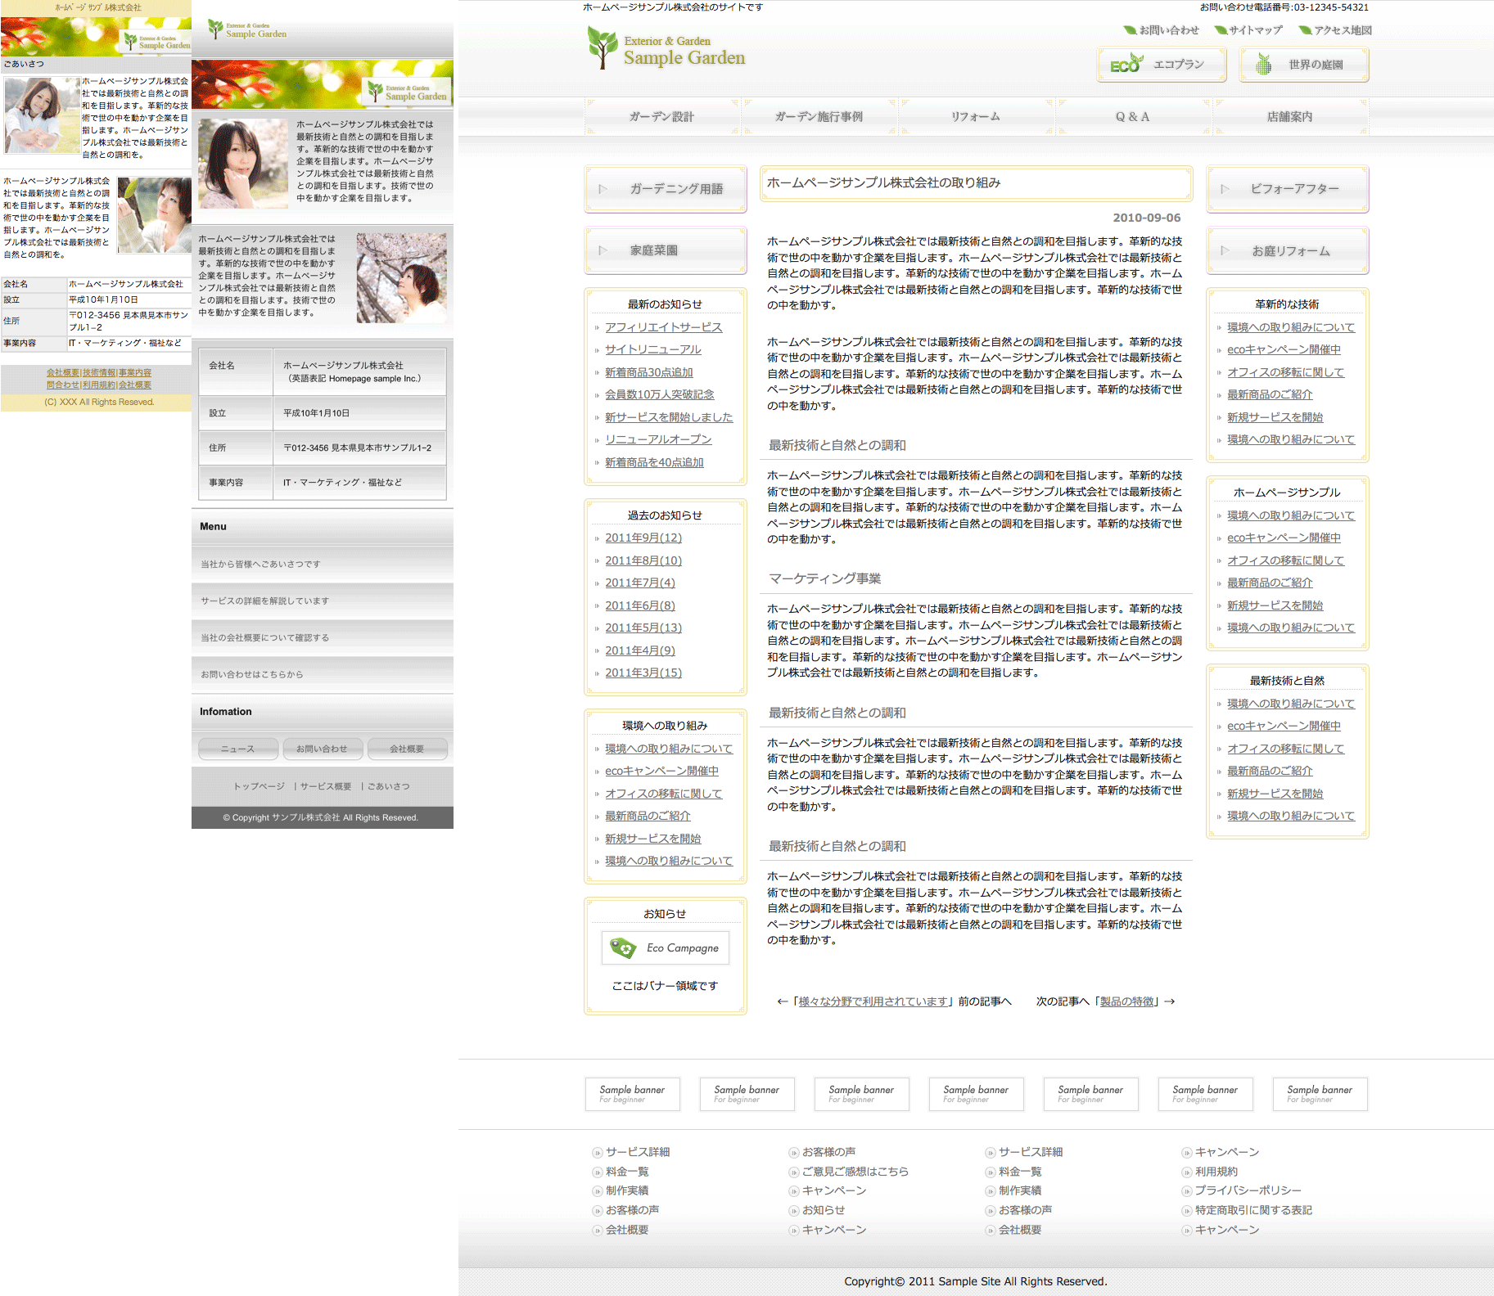Image resolution: width=1494 pixels, height=1296 pixels.
Task: Click the arrow icon on ガーデニング用語 button
Action: tap(603, 189)
